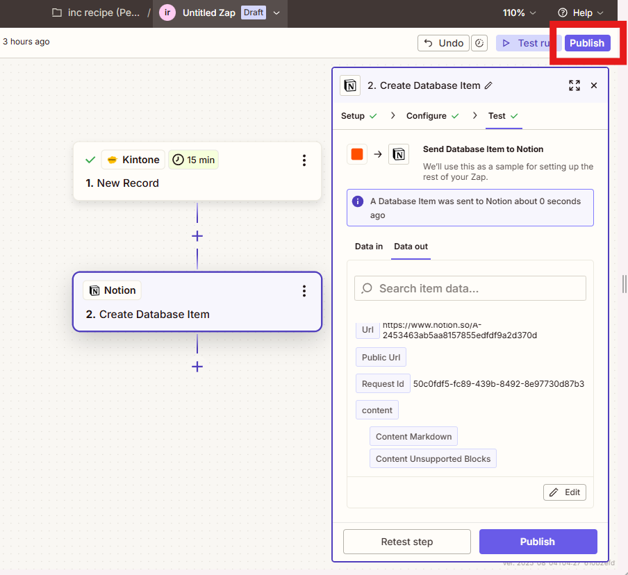Click the Retest step button
Viewport: 628px width, 575px height.
click(x=407, y=542)
